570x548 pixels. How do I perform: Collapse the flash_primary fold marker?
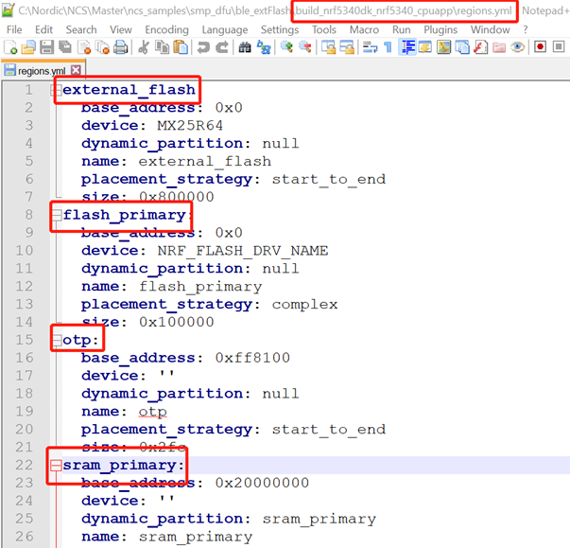pos(57,216)
